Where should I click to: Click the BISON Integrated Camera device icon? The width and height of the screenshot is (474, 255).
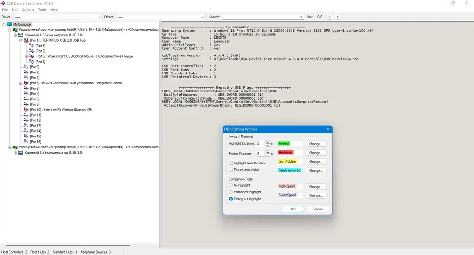point(26,83)
